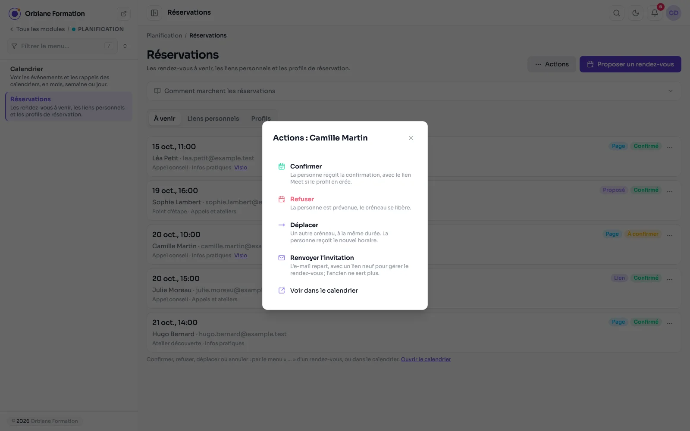Open Visio link in Camille Martin row

[241, 256]
